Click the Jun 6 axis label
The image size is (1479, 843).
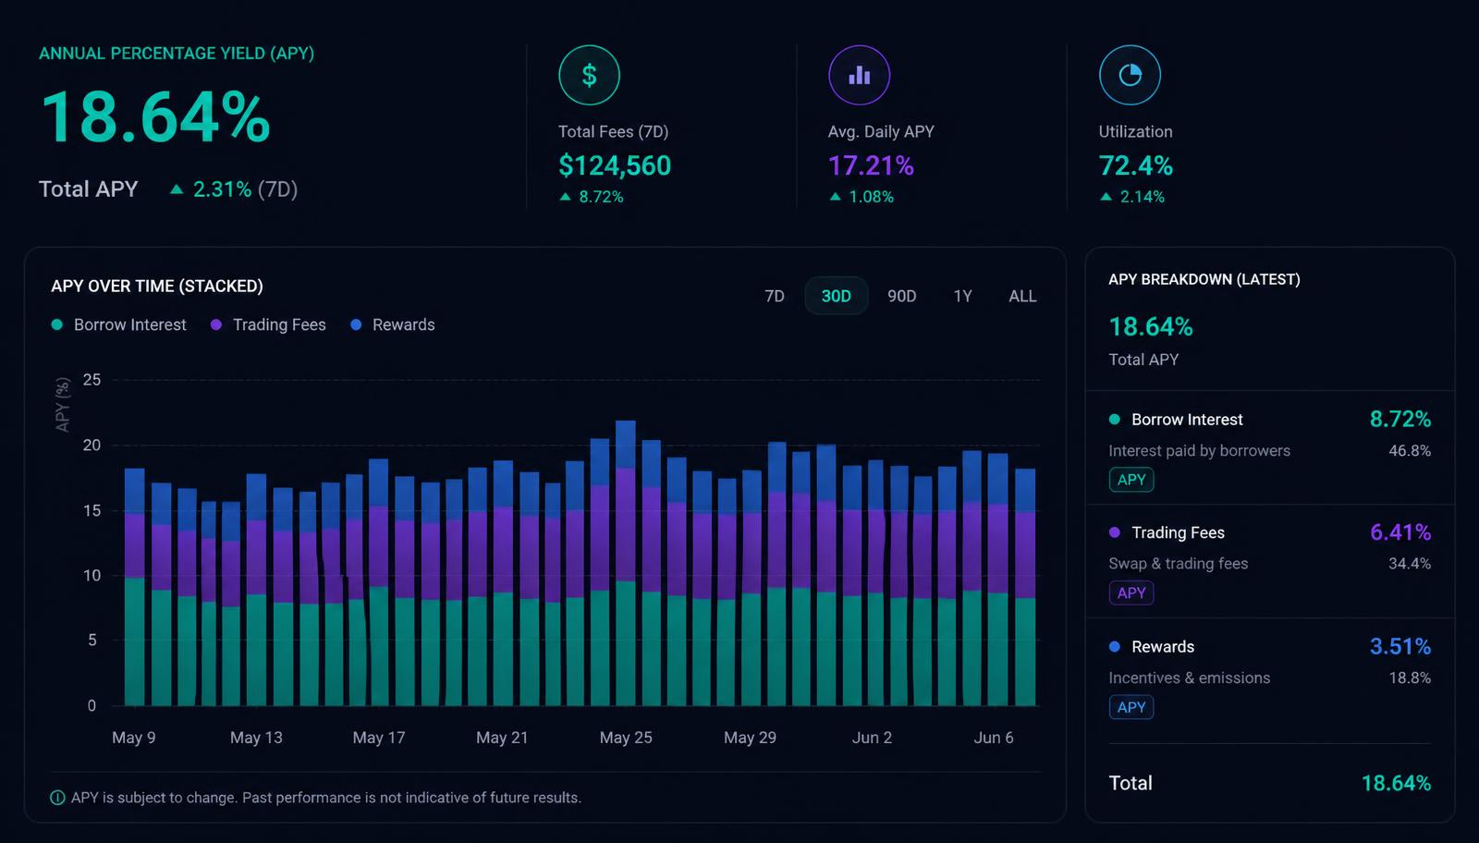[994, 738]
